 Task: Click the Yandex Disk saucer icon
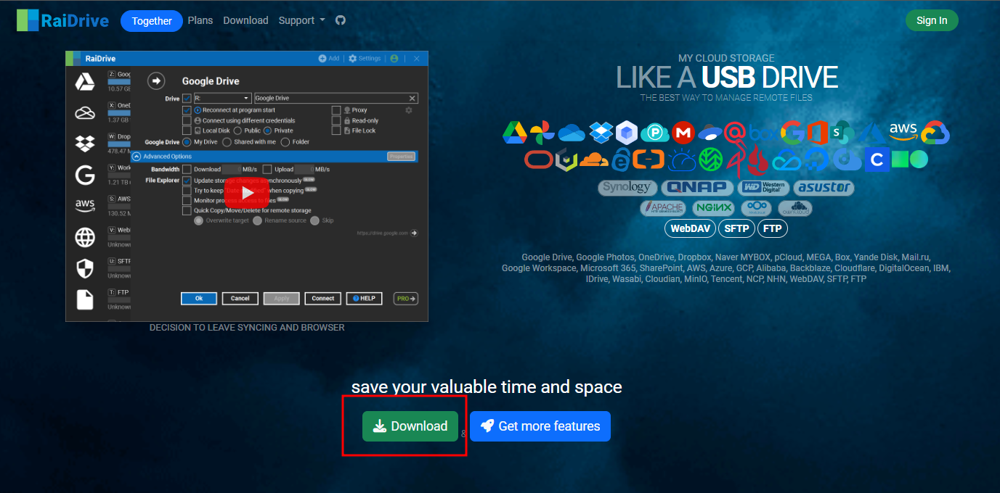(710, 132)
